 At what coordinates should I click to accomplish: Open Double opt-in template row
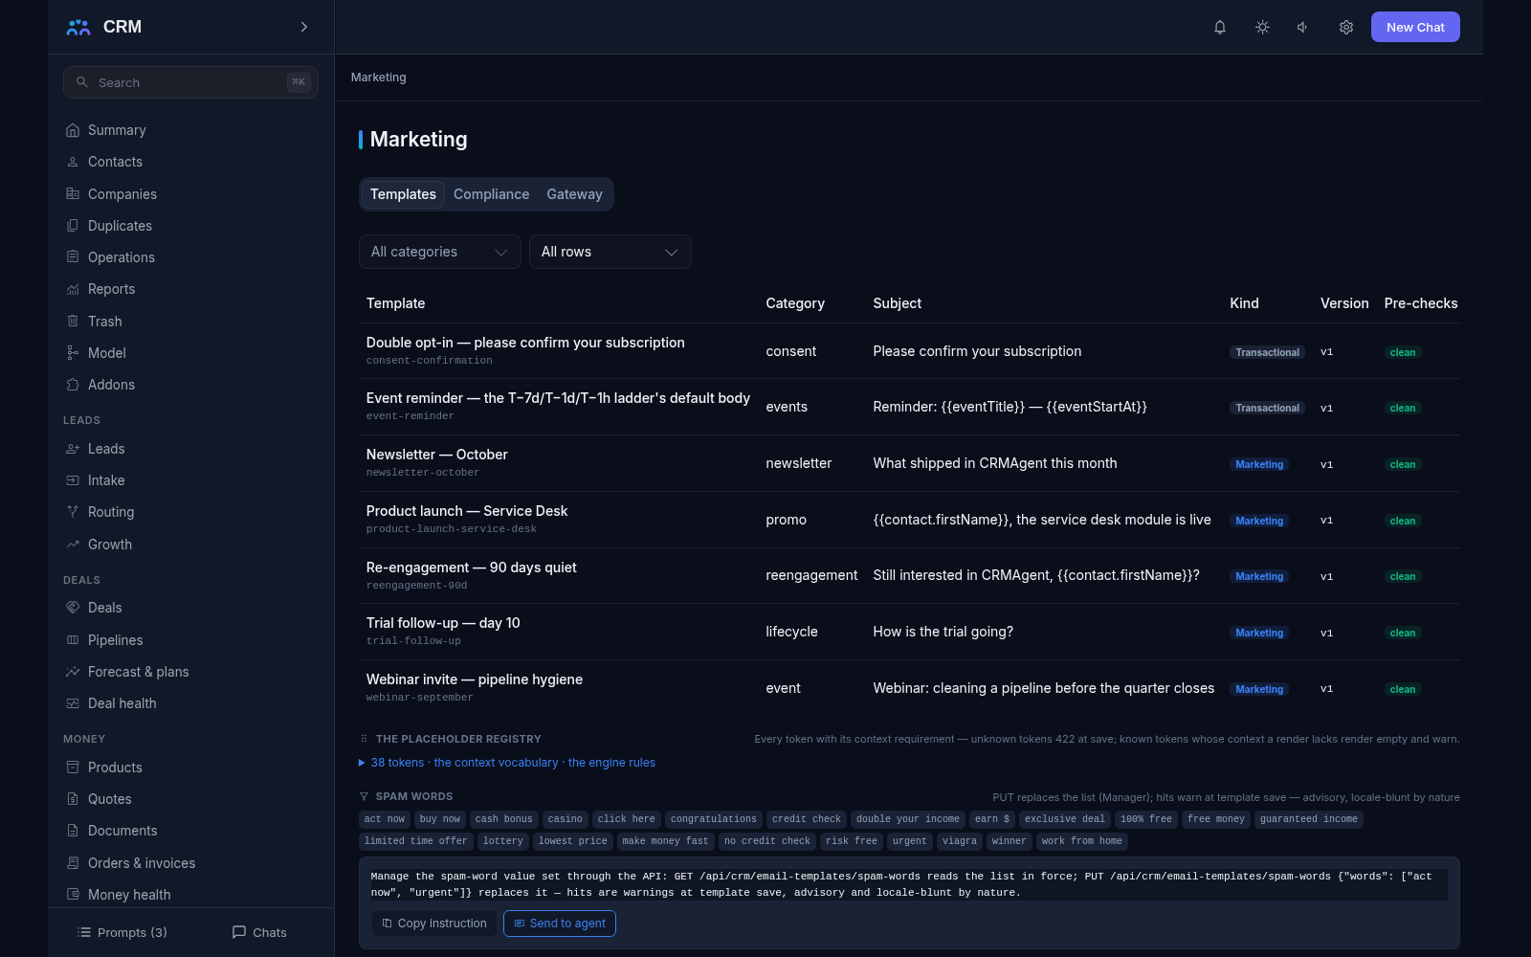click(909, 351)
